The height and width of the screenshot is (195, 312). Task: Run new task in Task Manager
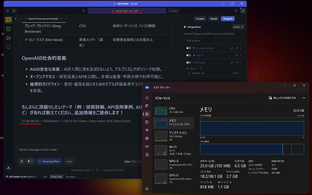[282, 98]
